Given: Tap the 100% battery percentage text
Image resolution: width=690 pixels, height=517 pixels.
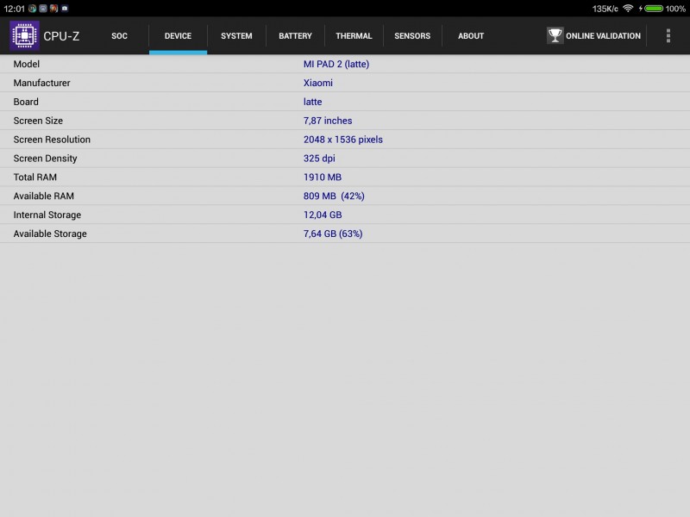Looking at the screenshot, I should click(675, 9).
